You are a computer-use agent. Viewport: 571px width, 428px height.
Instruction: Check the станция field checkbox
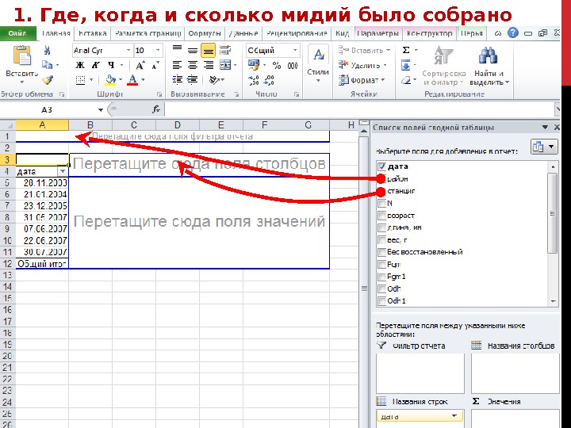[381, 191]
